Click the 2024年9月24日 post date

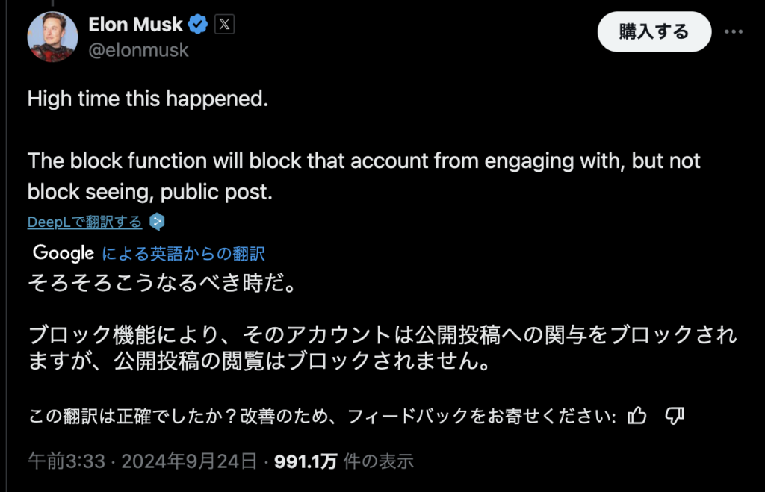189,461
